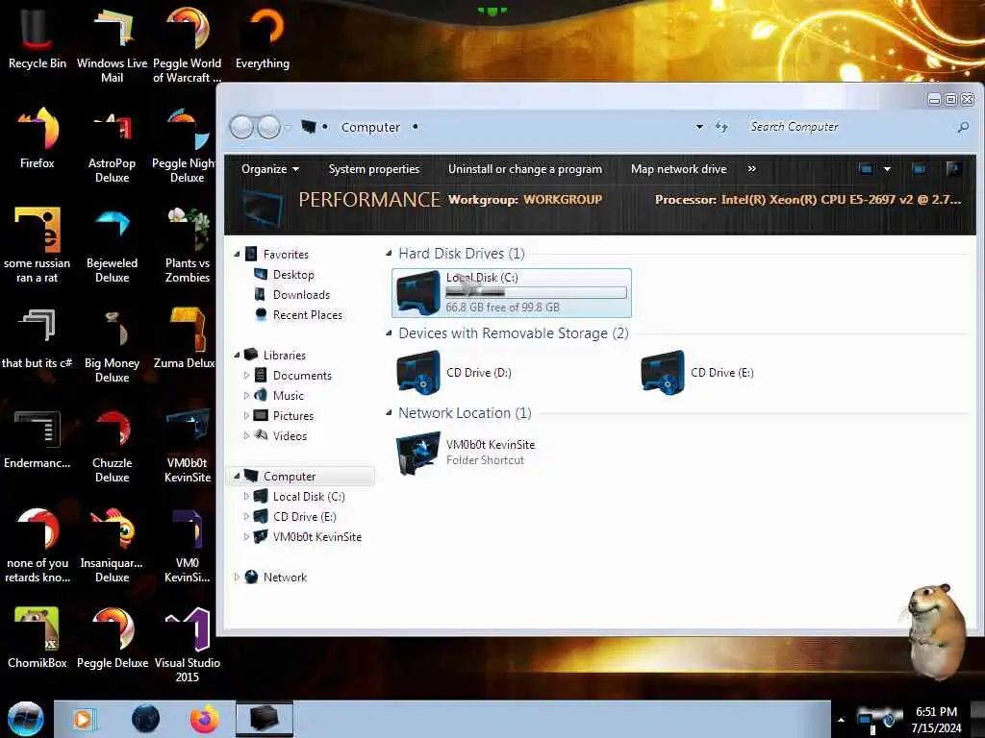
Task: Expand the Music library node
Action: pyautogui.click(x=246, y=395)
